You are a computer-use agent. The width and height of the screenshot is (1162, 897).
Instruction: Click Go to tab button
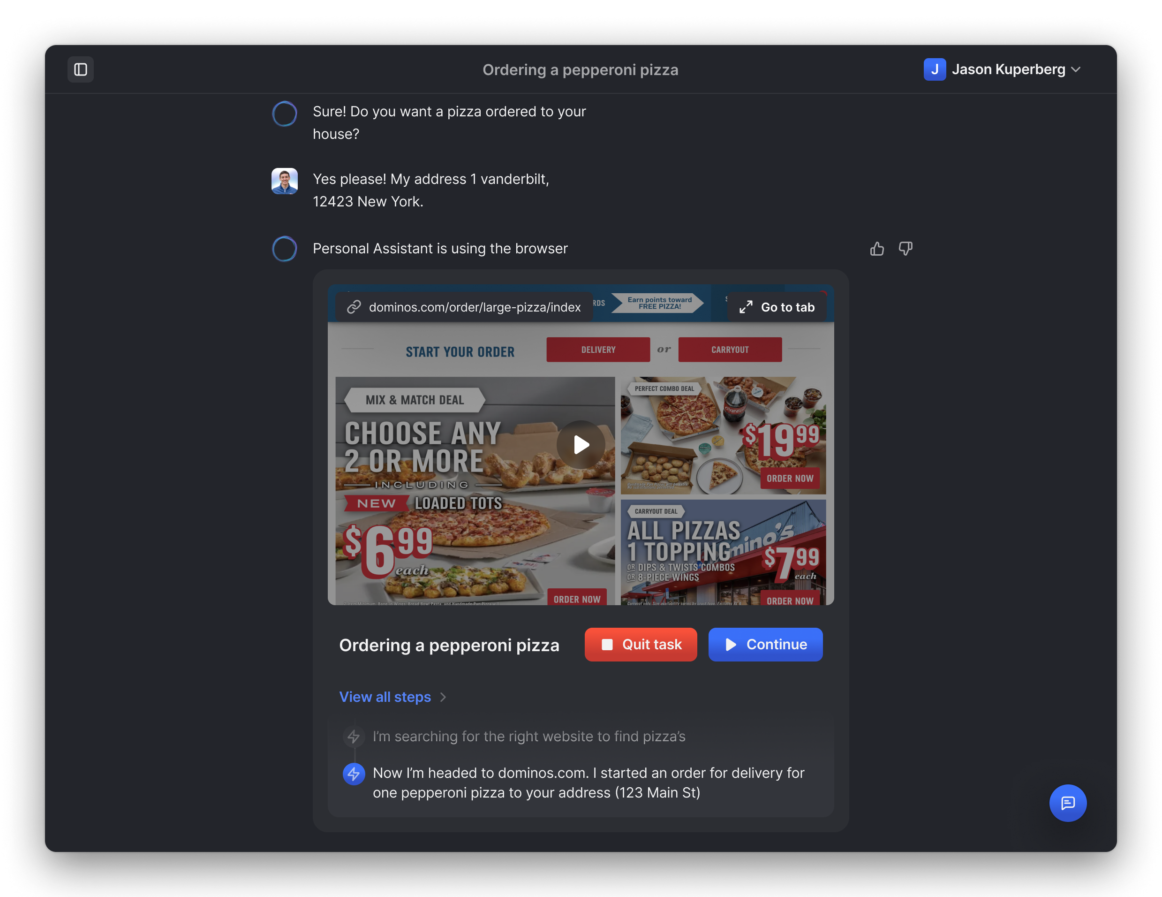point(777,307)
